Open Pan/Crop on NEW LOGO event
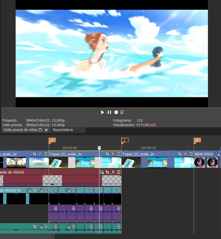This screenshot has height=239, width=221. pos(218,154)
